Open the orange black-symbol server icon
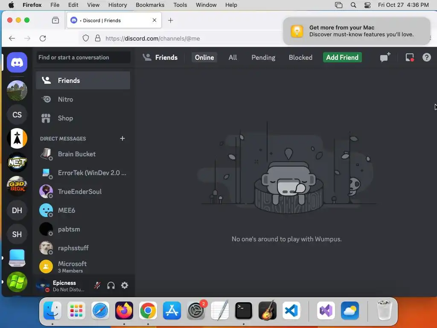The image size is (437, 328). 17,138
